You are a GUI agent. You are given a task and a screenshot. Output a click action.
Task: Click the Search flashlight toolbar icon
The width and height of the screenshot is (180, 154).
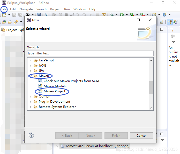[x=16, y=22]
